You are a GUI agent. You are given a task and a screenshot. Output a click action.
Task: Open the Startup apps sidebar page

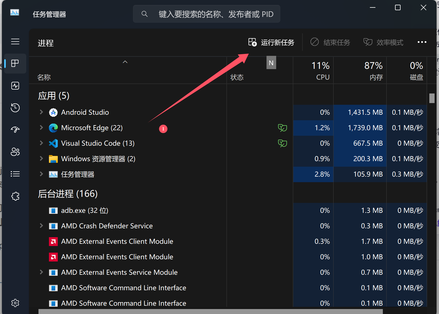15,129
